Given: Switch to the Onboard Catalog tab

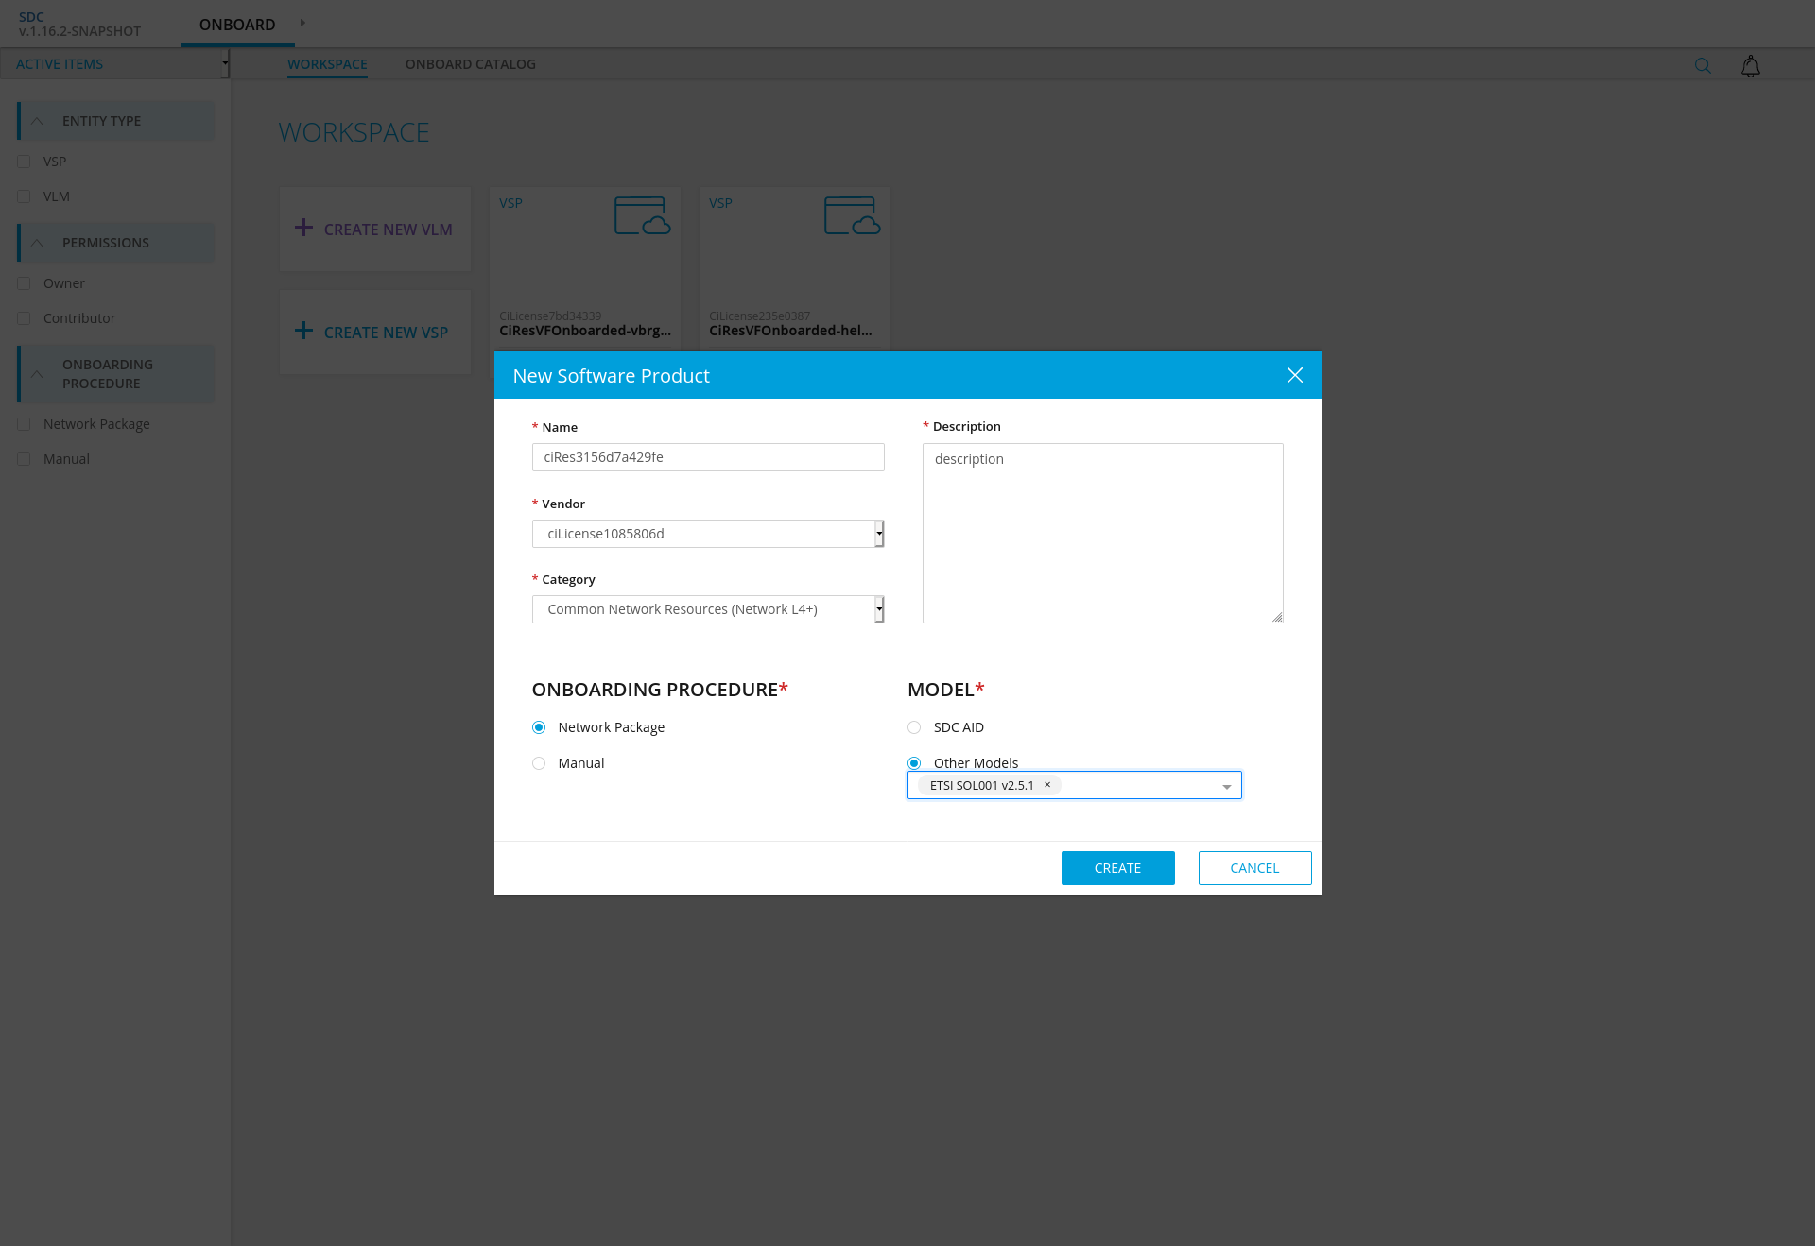Looking at the screenshot, I should pyautogui.click(x=470, y=64).
